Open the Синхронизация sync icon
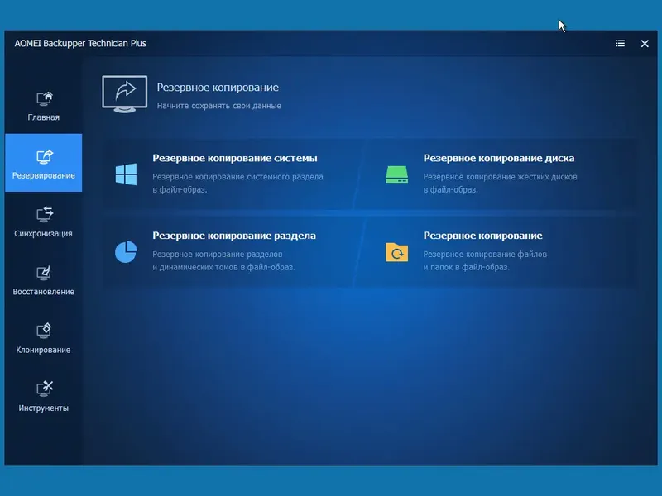The height and width of the screenshot is (496, 662). [44, 215]
